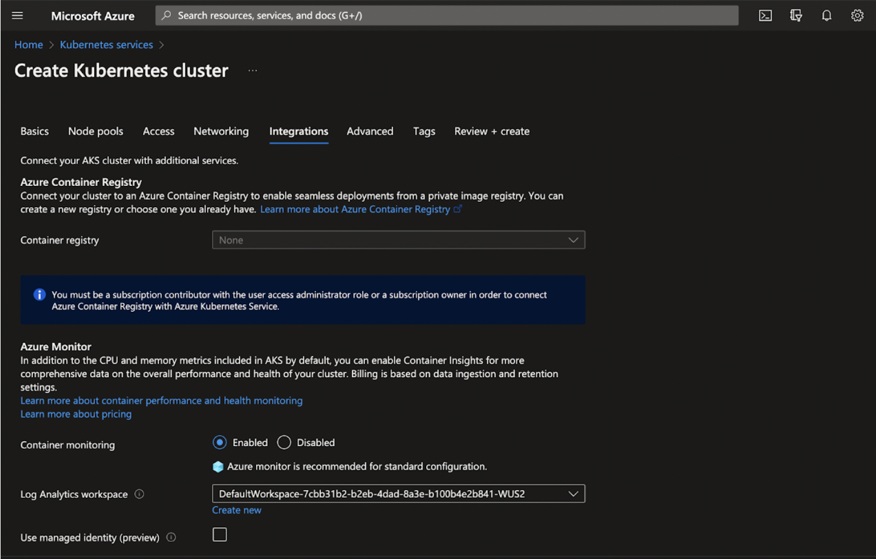The height and width of the screenshot is (559, 876).
Task: Click the Azure Container Registry heading
Action: [x=81, y=182]
